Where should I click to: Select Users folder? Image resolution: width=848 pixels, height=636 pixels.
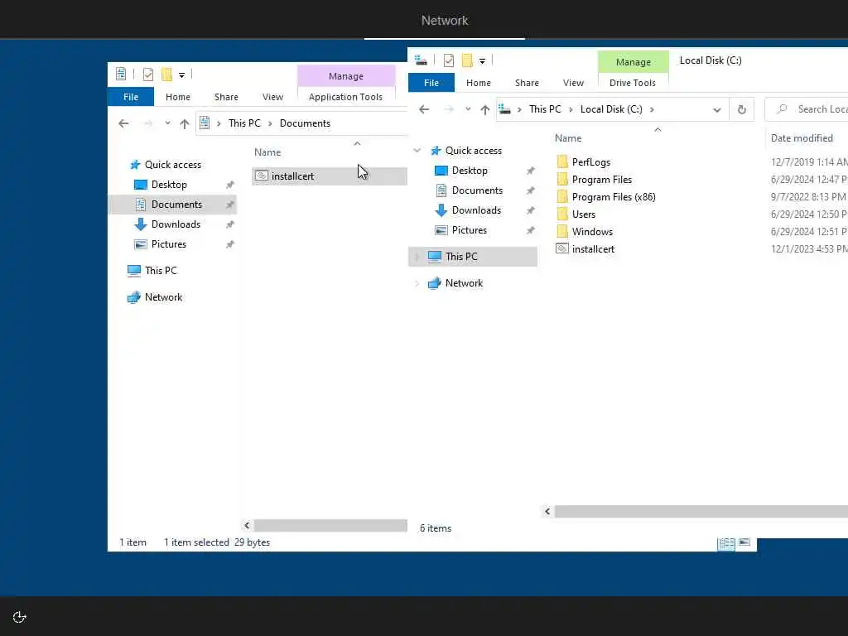[x=583, y=214]
